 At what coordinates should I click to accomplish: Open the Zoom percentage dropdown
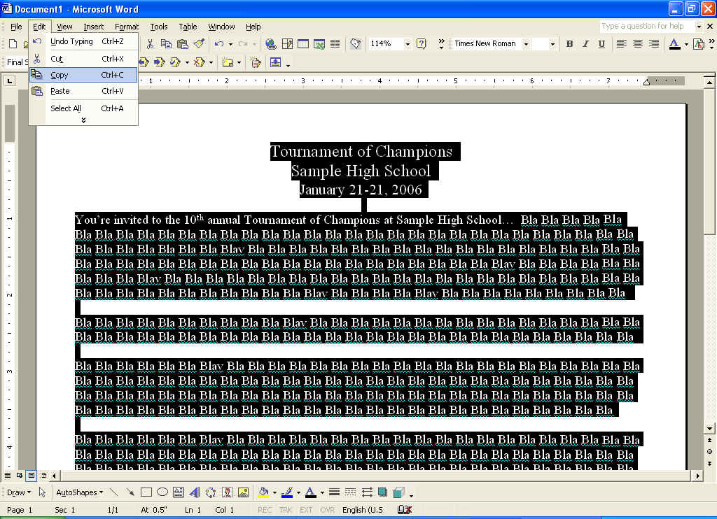click(x=408, y=44)
